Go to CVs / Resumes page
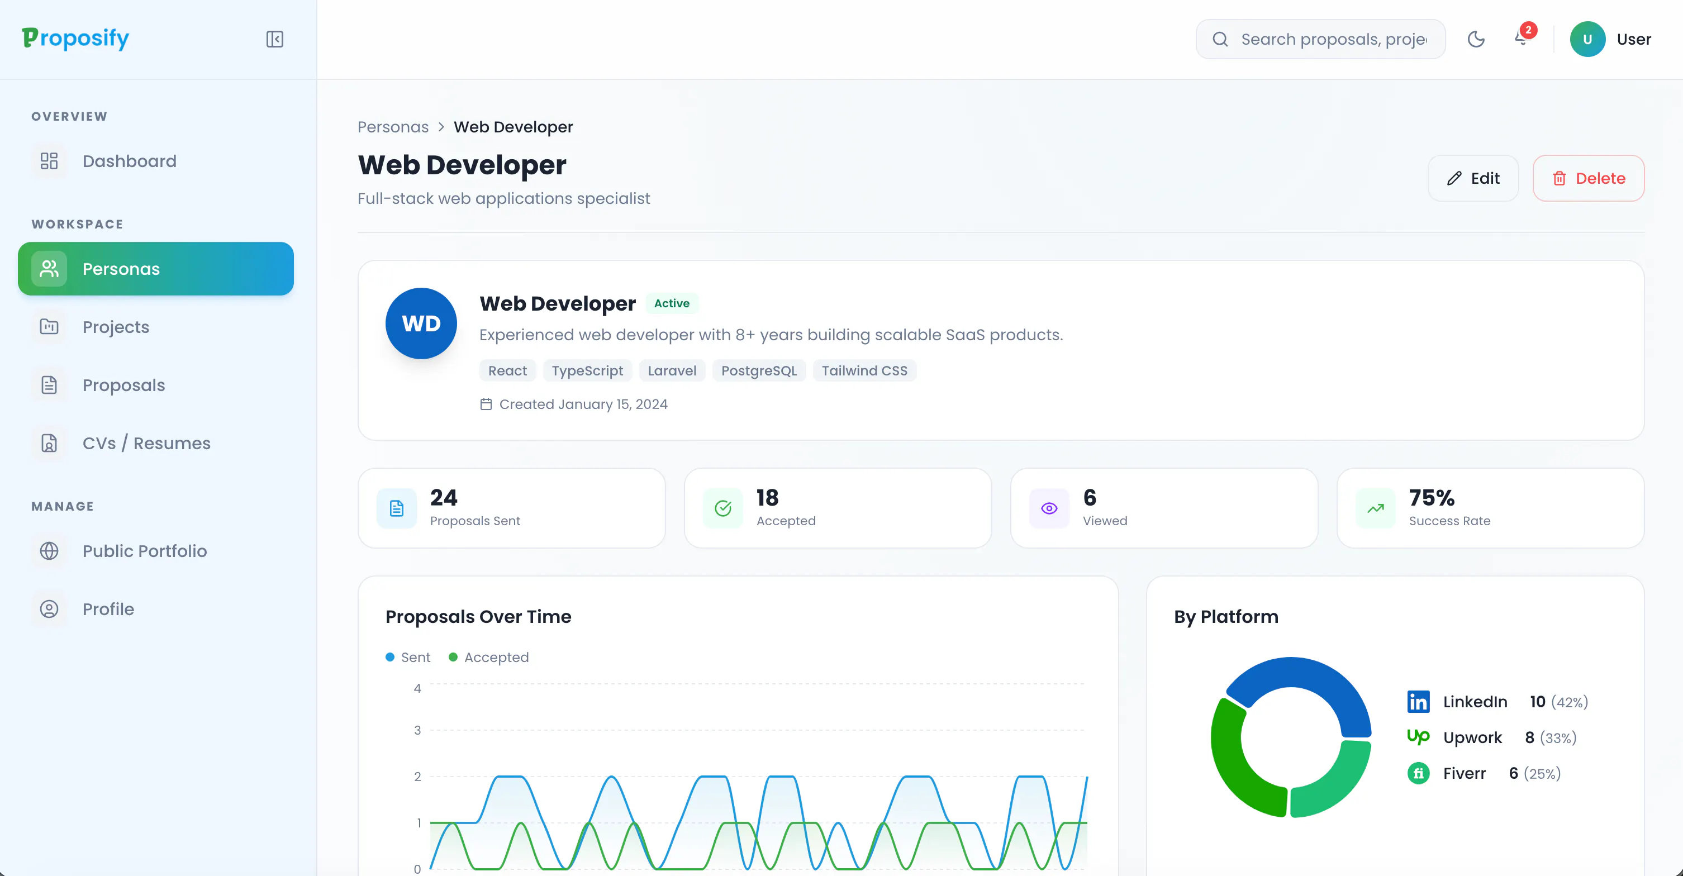 point(155,443)
